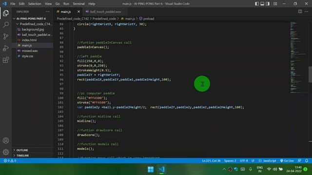Open editor more actions ellipsis
Screen dimensions: 312x175
tap(307, 12)
